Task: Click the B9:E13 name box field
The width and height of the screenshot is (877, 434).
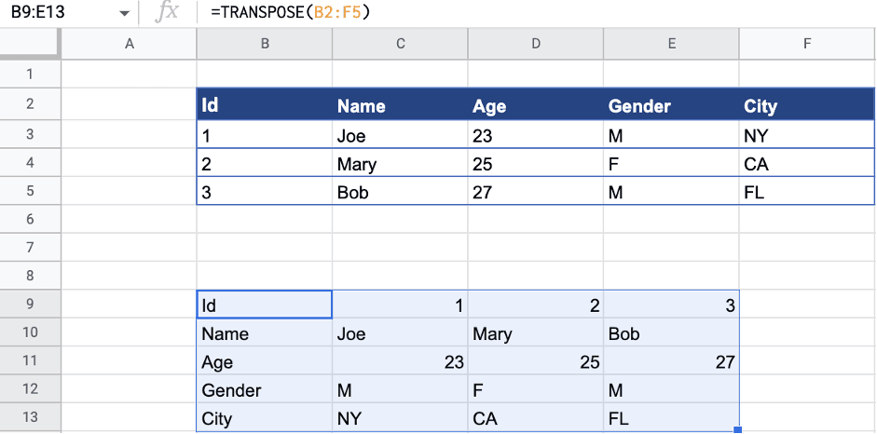Action: [x=56, y=14]
